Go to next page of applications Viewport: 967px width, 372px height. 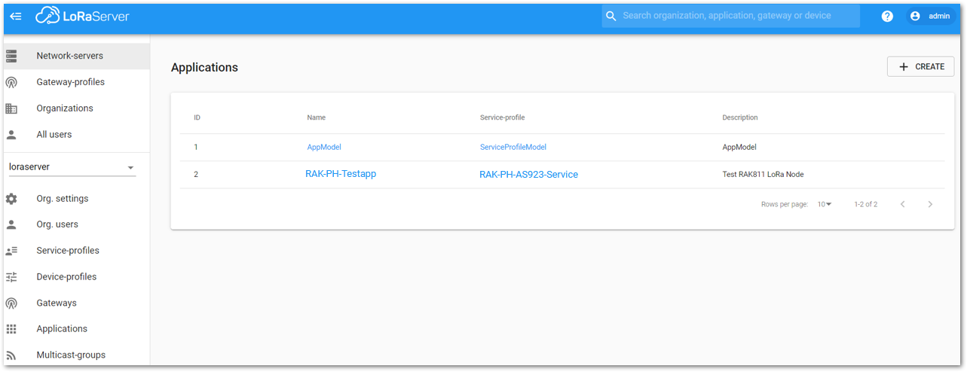[930, 204]
